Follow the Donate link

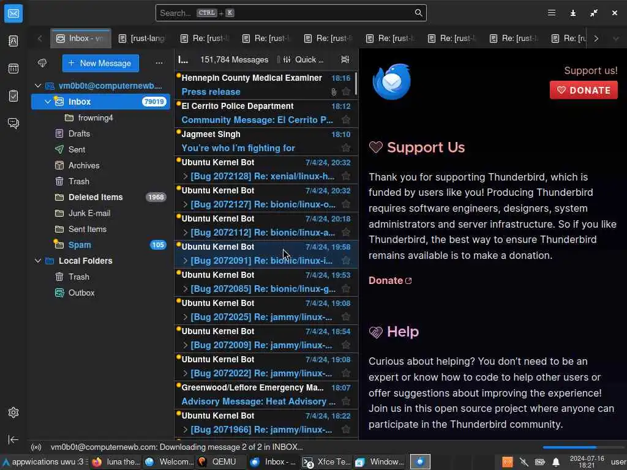pyautogui.click(x=390, y=280)
